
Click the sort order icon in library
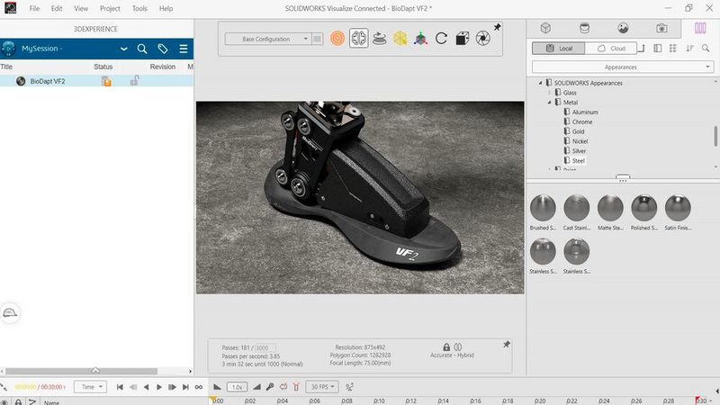tap(689, 49)
